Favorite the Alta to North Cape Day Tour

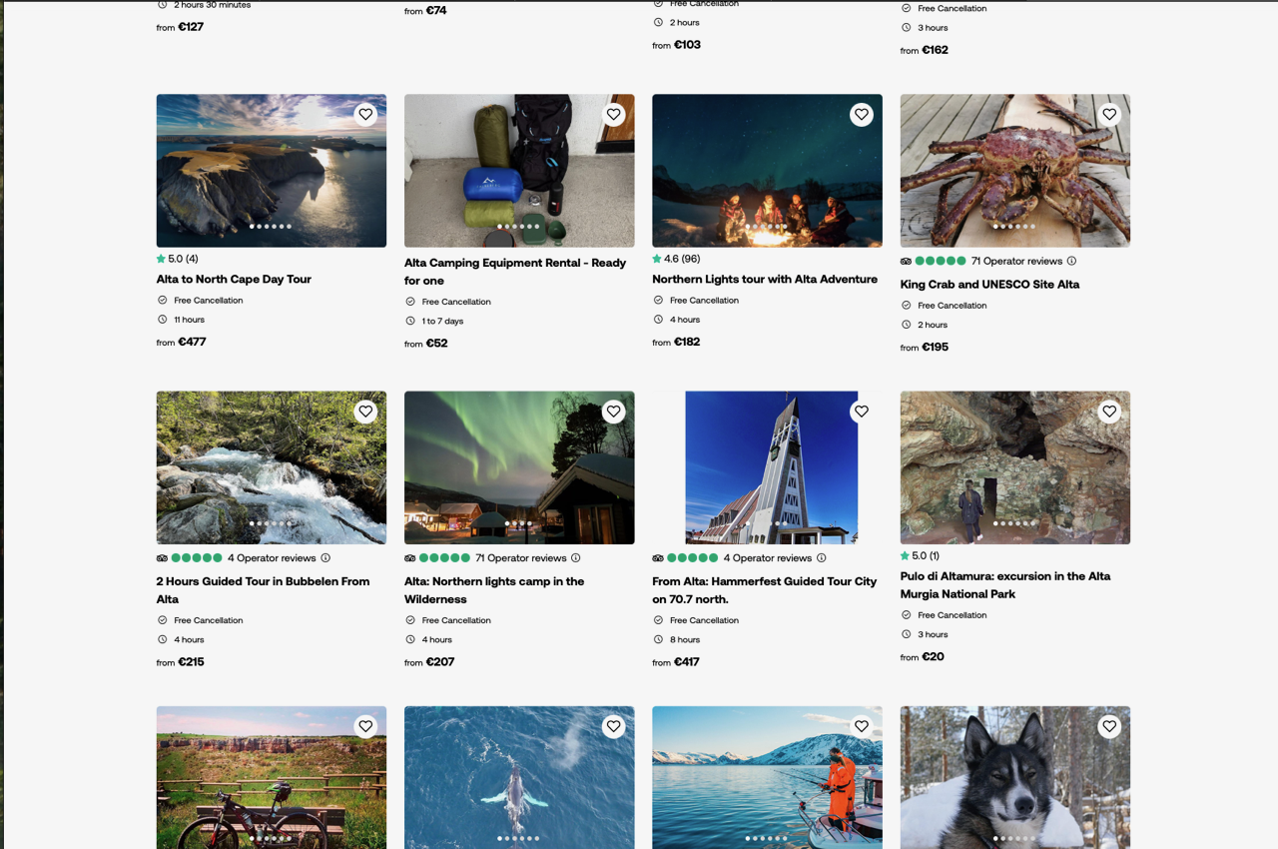click(365, 115)
